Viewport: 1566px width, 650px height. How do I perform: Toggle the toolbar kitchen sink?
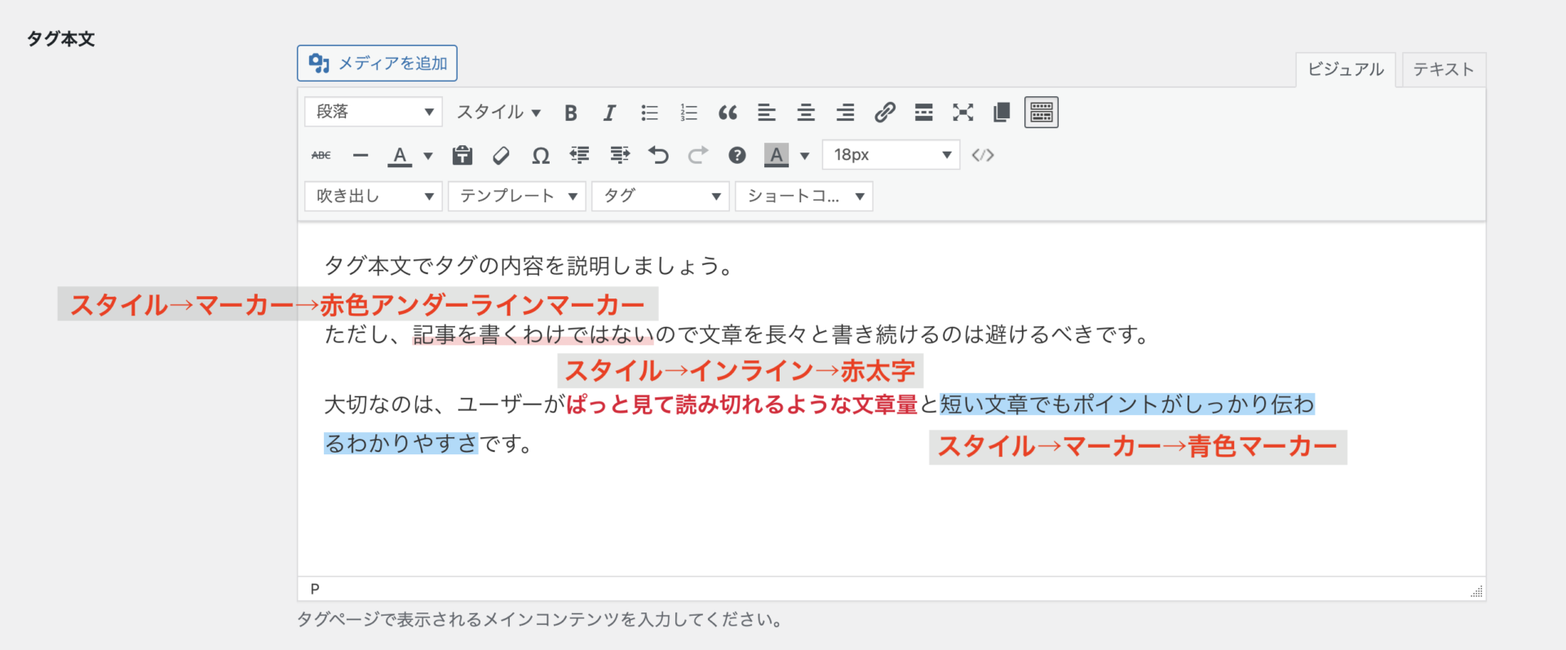tap(1042, 113)
